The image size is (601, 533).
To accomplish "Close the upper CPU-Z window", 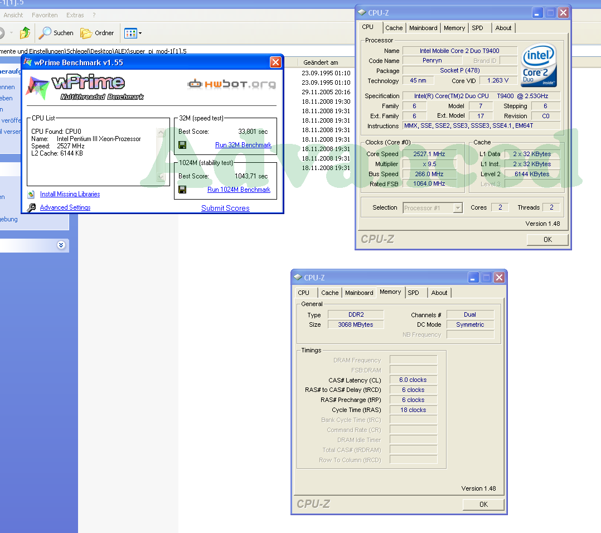I will 563,13.
